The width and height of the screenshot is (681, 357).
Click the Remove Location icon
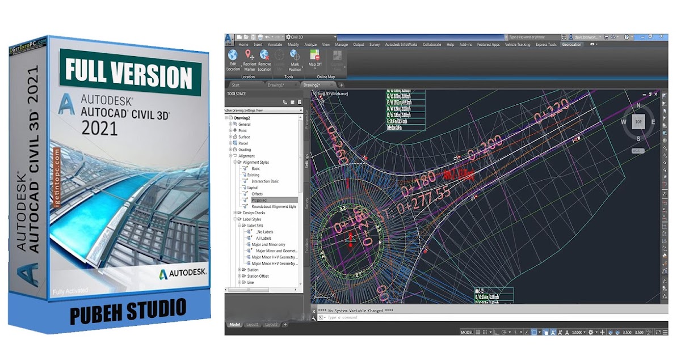click(x=264, y=55)
